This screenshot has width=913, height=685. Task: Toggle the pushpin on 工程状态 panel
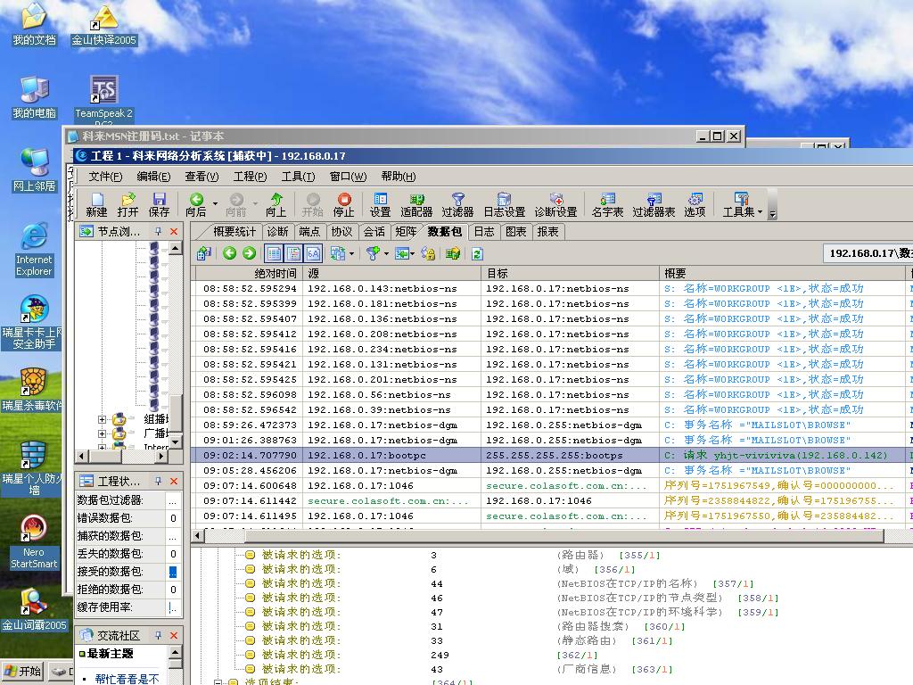click(x=158, y=482)
